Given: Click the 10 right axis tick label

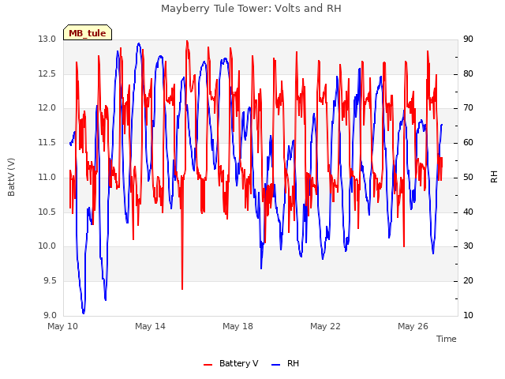Looking at the screenshot, I should pos(468,315).
